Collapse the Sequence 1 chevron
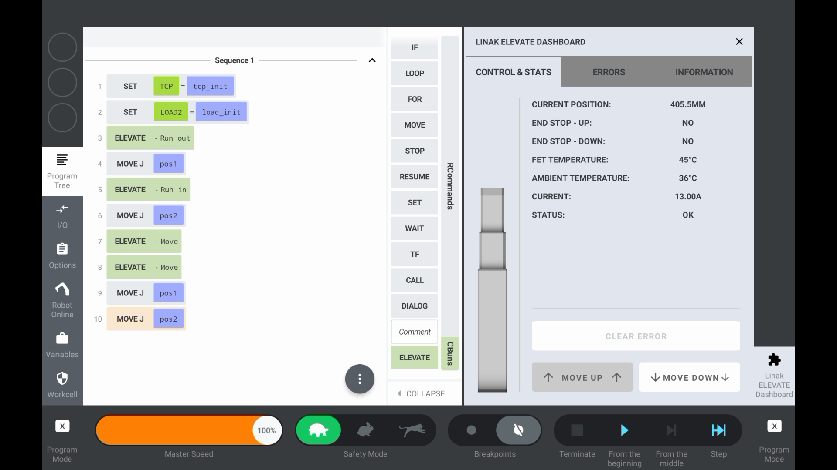Screen dimensions: 837x470 tap(372, 60)
